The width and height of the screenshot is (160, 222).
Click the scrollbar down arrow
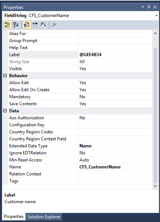pyautogui.click(x=155, y=186)
